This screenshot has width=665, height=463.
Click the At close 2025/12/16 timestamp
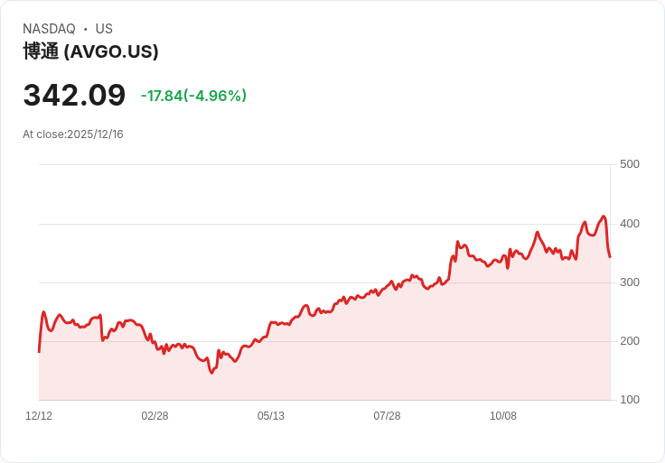click(x=73, y=134)
